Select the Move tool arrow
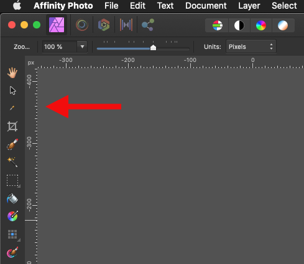 pos(12,90)
